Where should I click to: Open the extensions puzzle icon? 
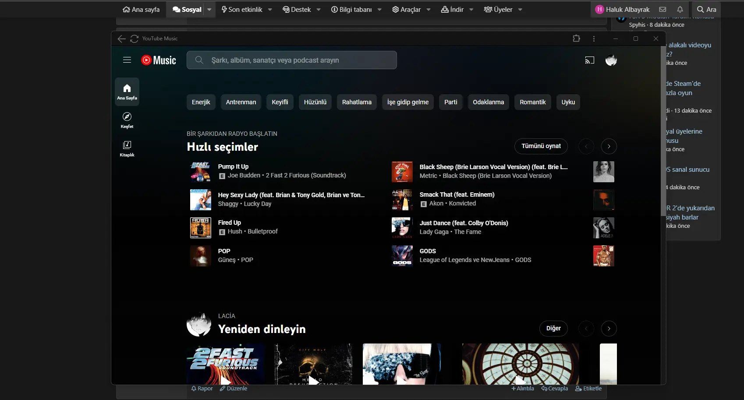[x=577, y=39]
